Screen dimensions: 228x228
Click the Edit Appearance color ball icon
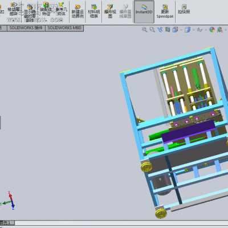point(212,30)
